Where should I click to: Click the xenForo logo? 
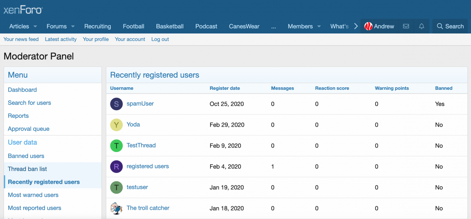(x=23, y=10)
